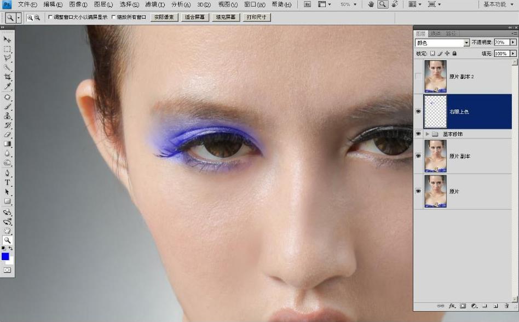Select the Eyedropper tool
The width and height of the screenshot is (519, 322).
point(7,87)
